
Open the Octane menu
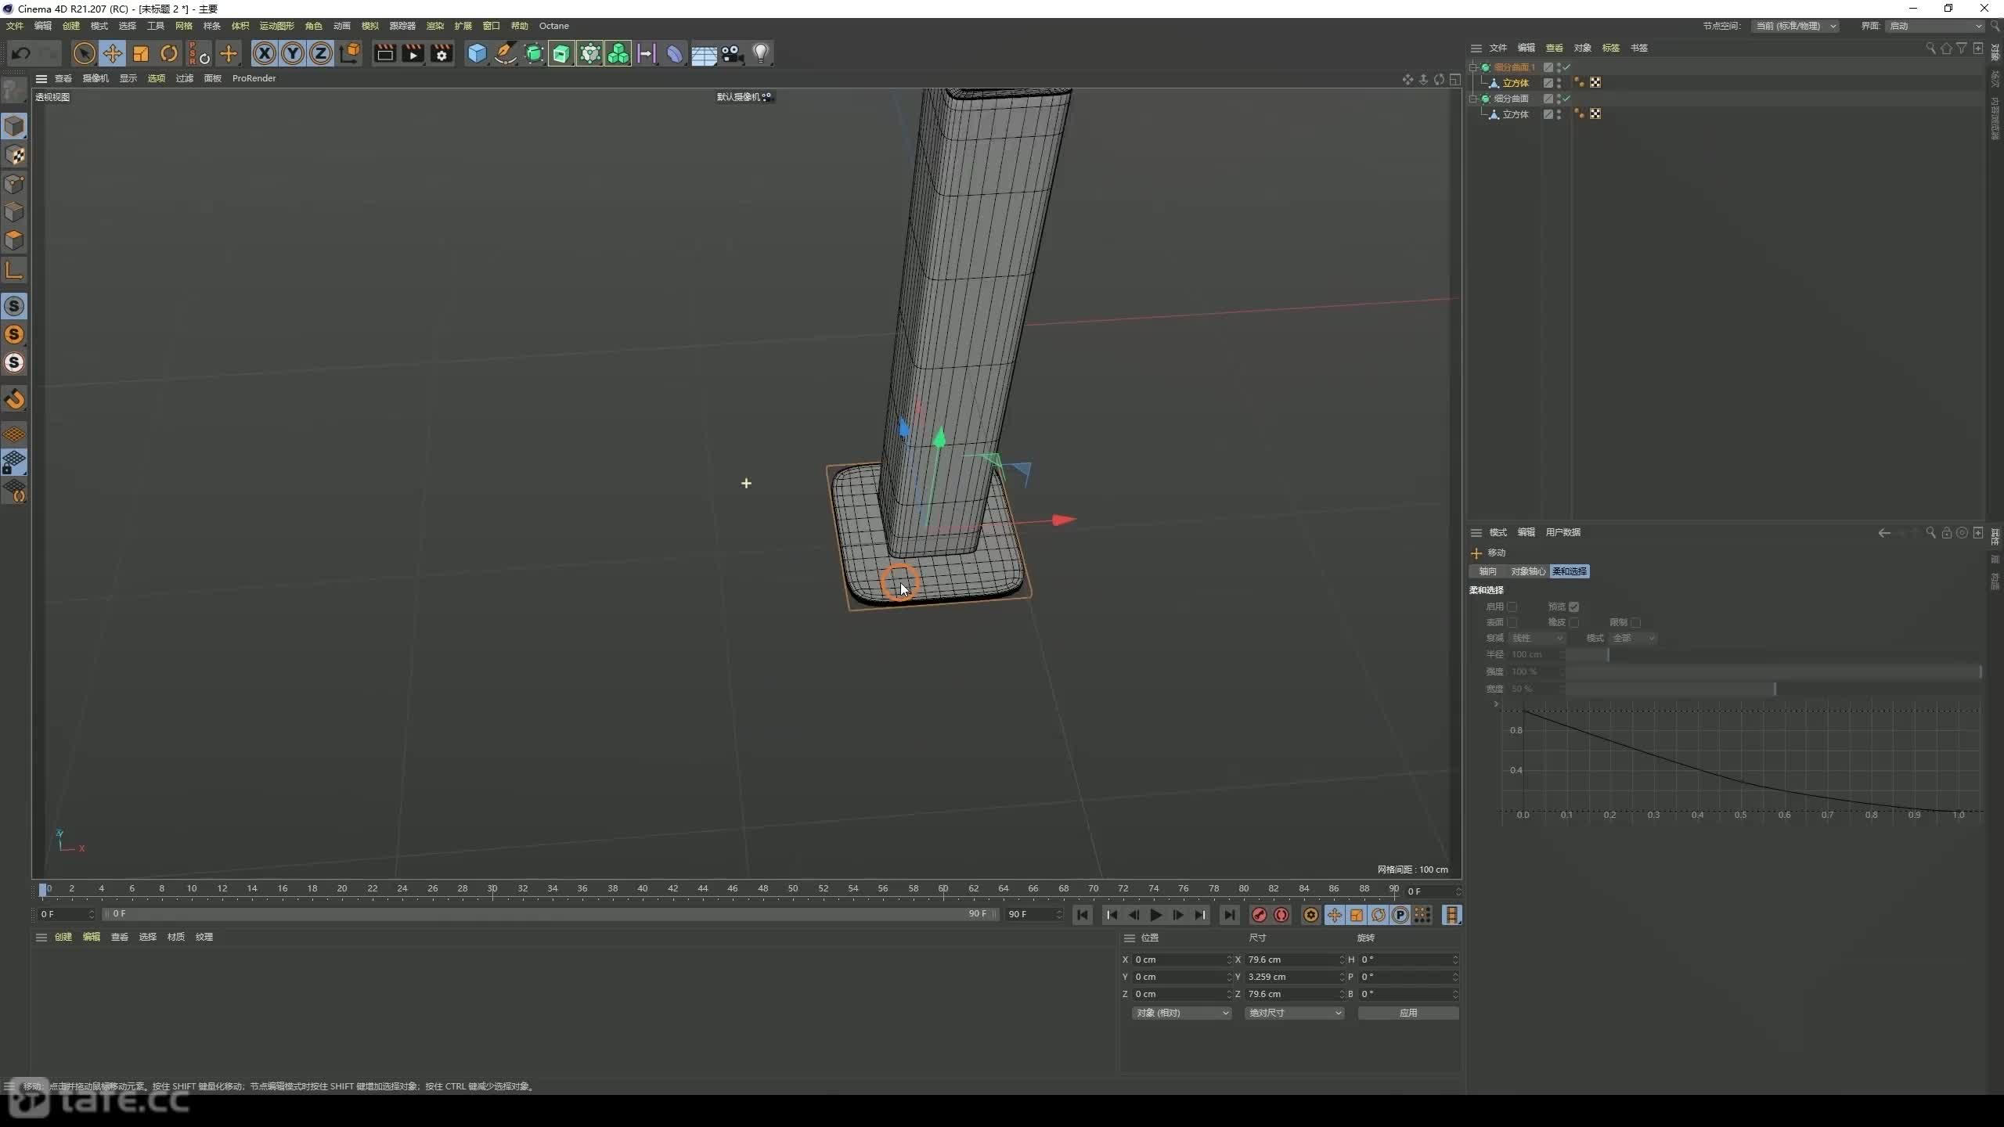click(553, 26)
